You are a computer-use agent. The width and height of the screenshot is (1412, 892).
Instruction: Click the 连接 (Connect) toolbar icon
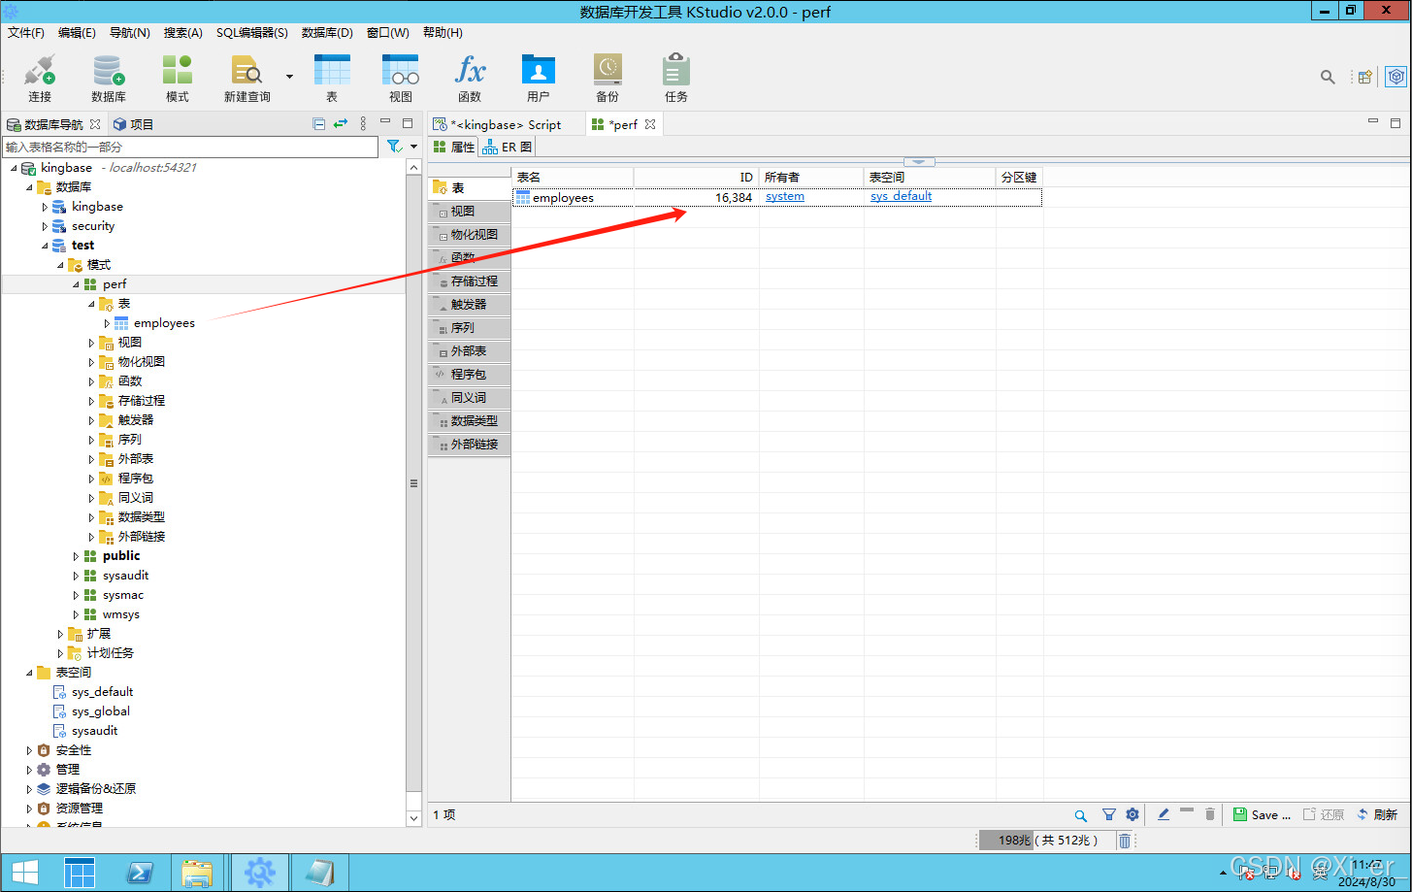tap(40, 79)
